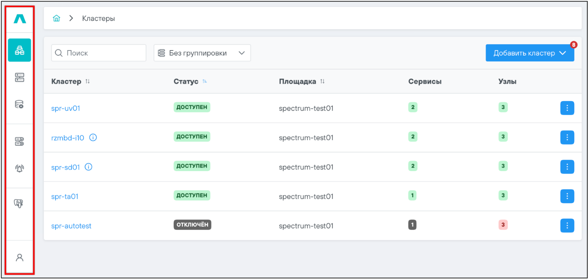Open the user profile sidebar icon
Viewport: 588px width, 279px height.
point(19,257)
